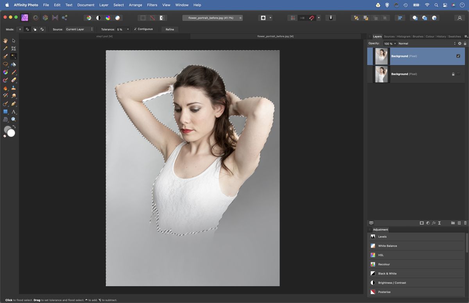Screen dimensions: 469x303
Task: Switch to the Brushes panel tab
Action: pyautogui.click(x=418, y=36)
